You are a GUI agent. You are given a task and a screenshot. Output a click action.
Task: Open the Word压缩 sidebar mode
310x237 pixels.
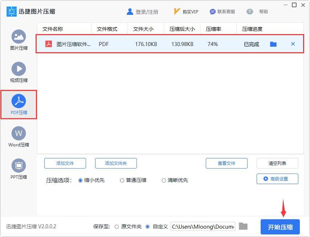(19, 137)
